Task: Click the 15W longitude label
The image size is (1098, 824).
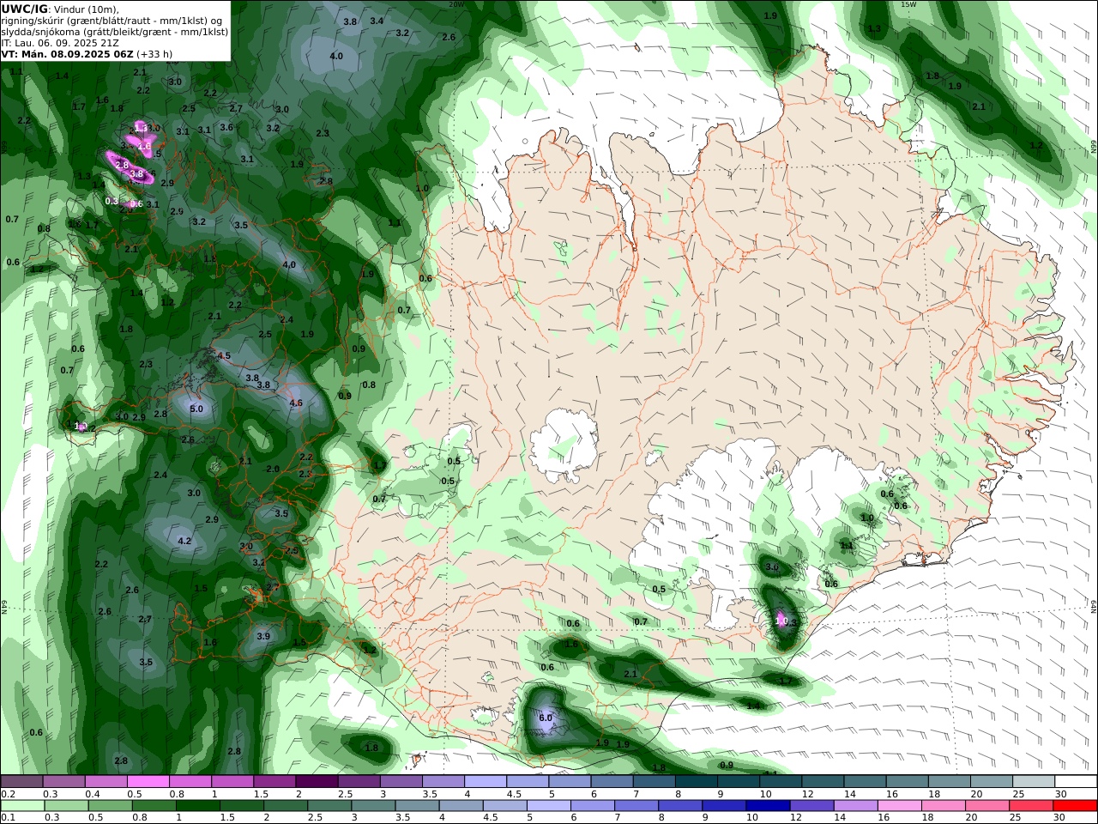Action: 909,4
